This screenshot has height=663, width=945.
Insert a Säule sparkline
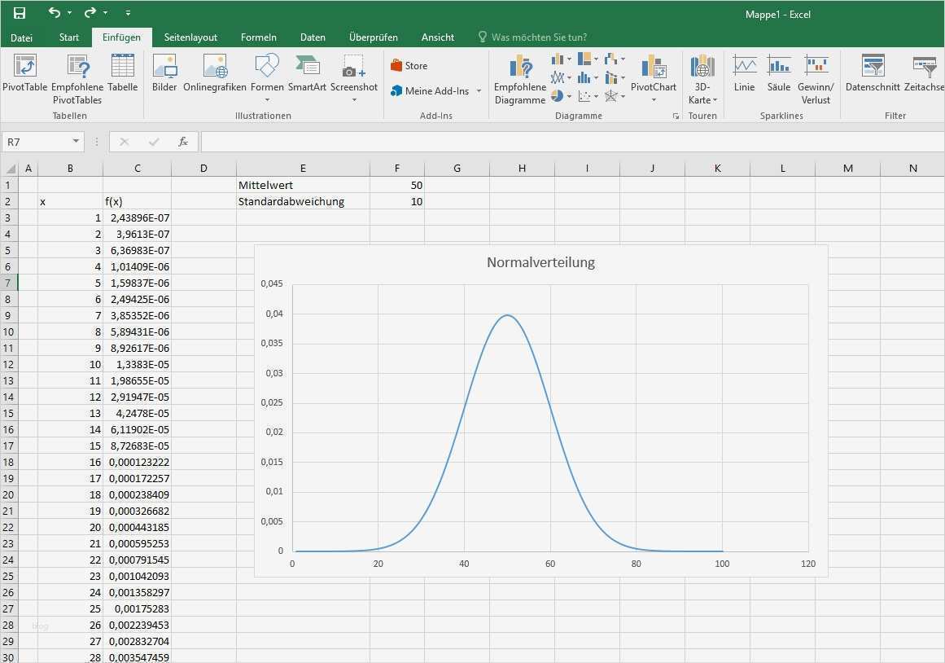779,73
